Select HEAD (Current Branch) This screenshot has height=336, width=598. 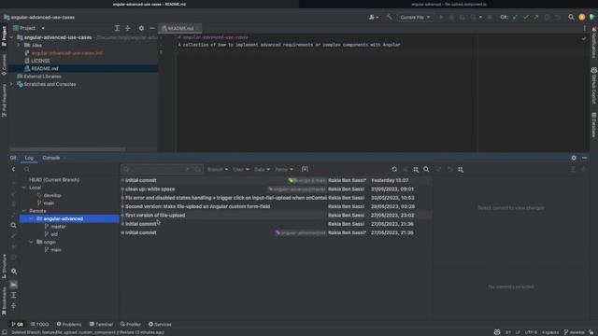coord(54,180)
